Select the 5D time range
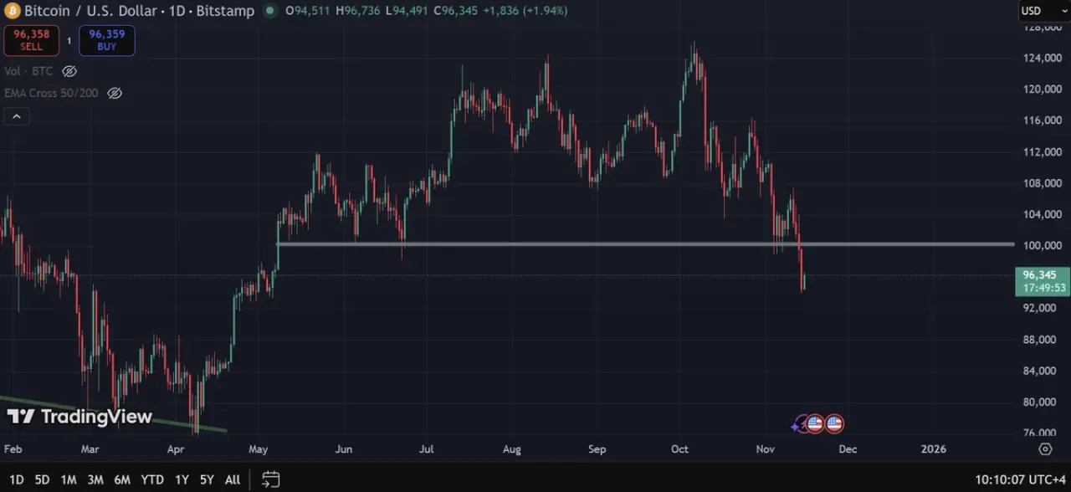The width and height of the screenshot is (1071, 492). (42, 479)
